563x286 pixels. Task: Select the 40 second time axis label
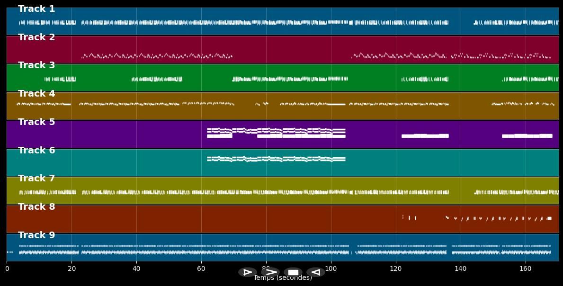[x=136, y=269]
